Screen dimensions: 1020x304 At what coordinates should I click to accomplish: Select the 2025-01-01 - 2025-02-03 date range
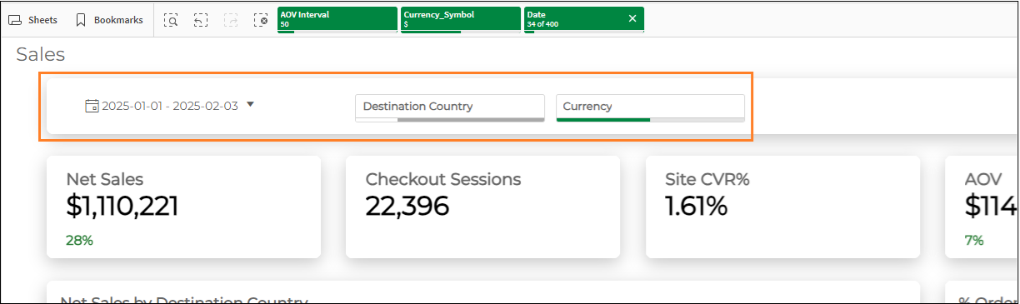click(170, 106)
